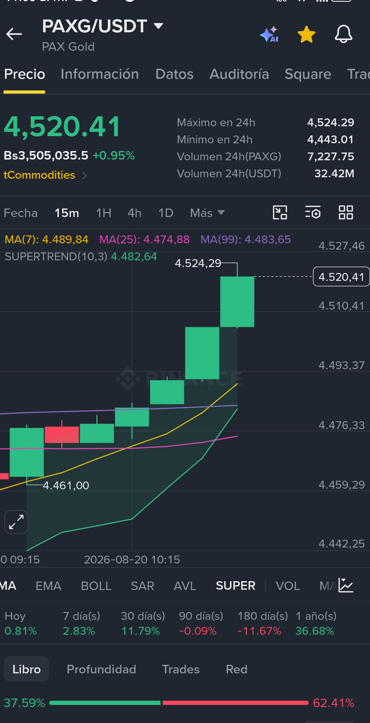Viewport: 370px width, 723px height.
Task: Click the 90 día(s) -0.09% performance
Action: [201, 624]
